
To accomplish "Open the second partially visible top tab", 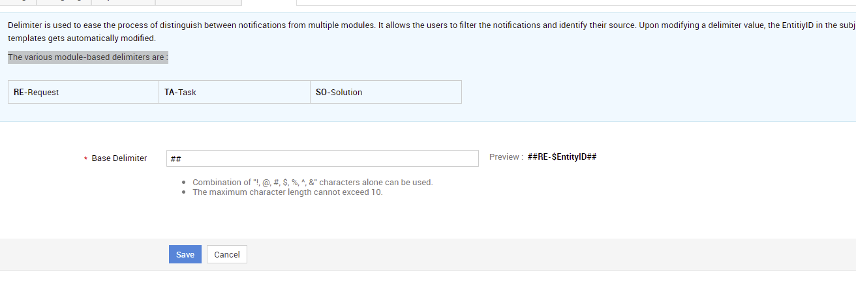I will point(64,2).
